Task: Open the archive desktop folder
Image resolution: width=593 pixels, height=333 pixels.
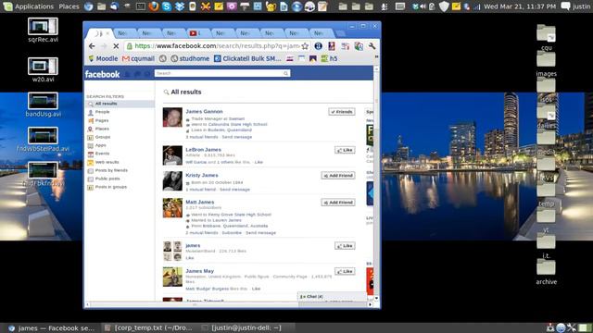Action: 546,272
